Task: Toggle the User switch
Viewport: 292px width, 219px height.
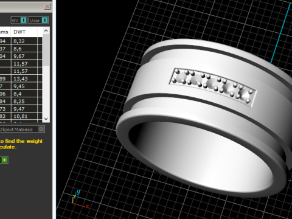Action: coord(38,20)
